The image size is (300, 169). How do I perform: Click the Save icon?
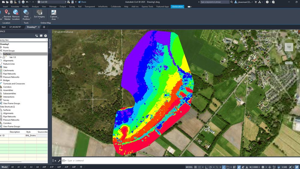[x=11, y=2]
